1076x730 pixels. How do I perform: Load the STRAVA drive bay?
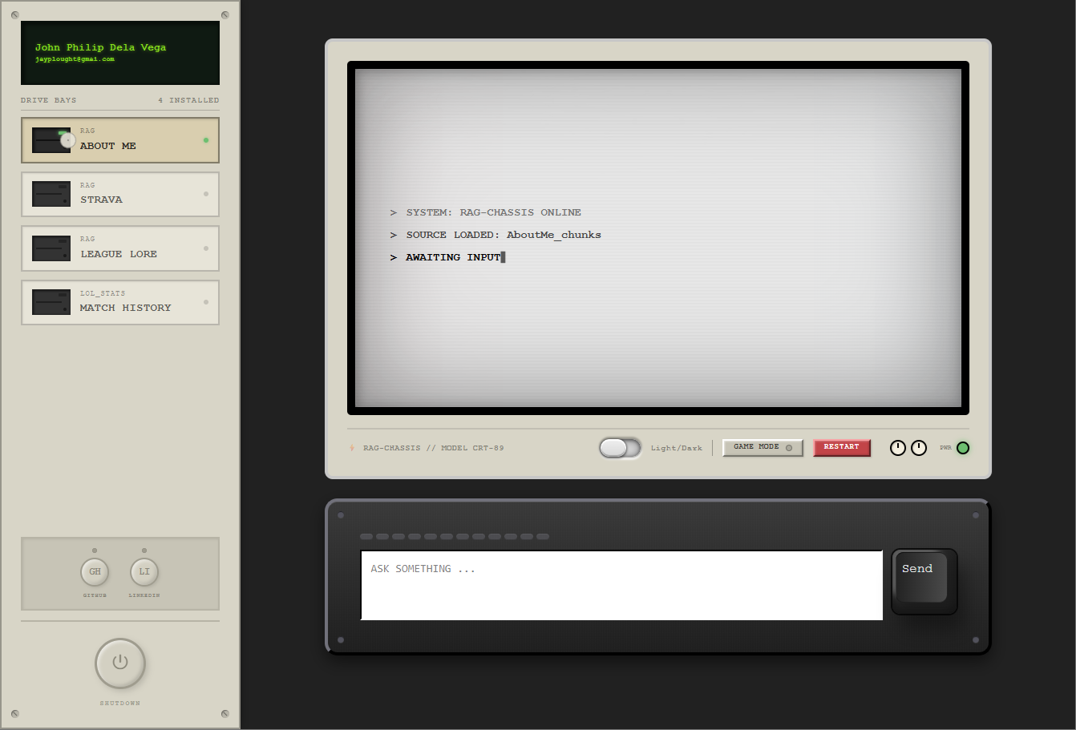[x=120, y=194]
